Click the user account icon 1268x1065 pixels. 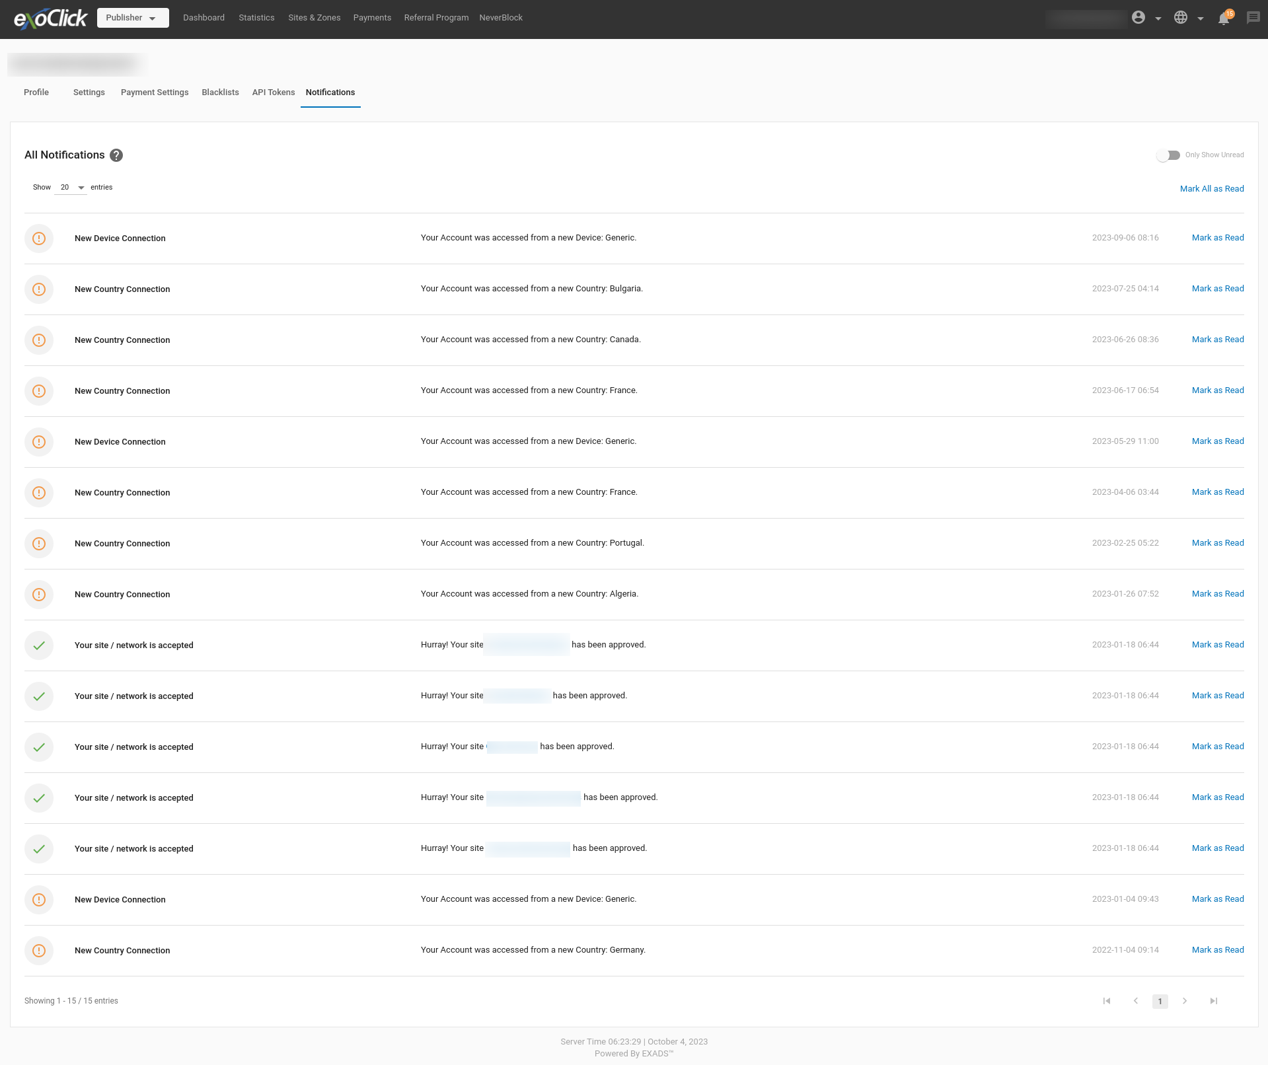coord(1139,18)
